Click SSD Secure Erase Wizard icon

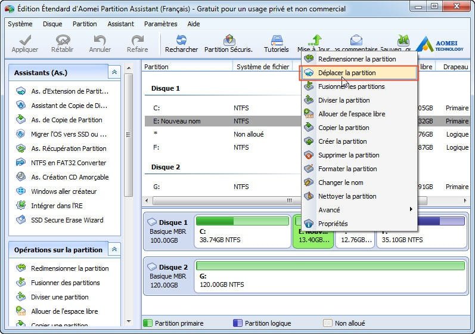coord(21,219)
